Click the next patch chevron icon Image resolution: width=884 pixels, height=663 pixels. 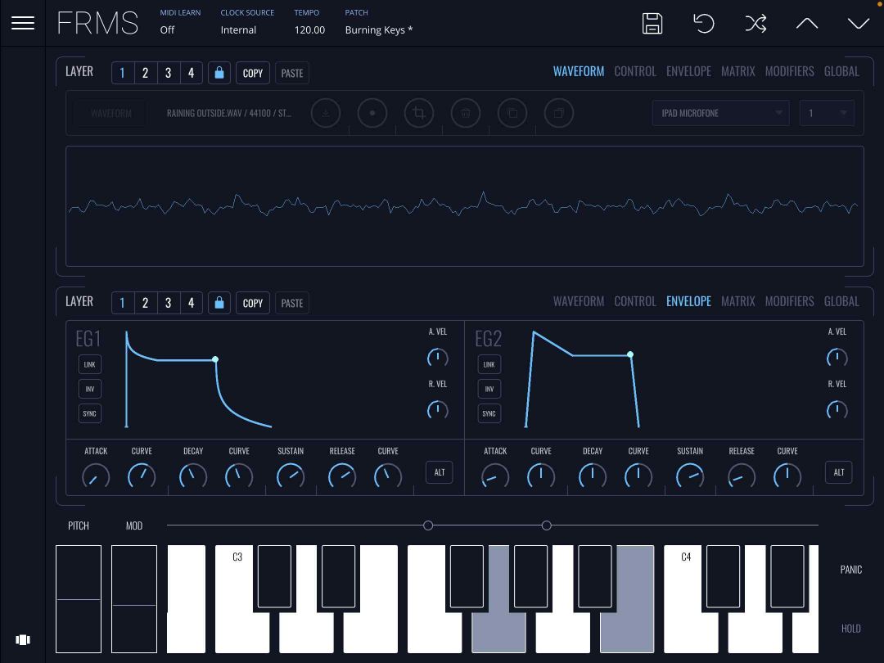pos(858,24)
